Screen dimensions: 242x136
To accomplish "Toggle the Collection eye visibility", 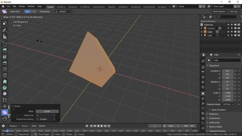I will point(228,25).
